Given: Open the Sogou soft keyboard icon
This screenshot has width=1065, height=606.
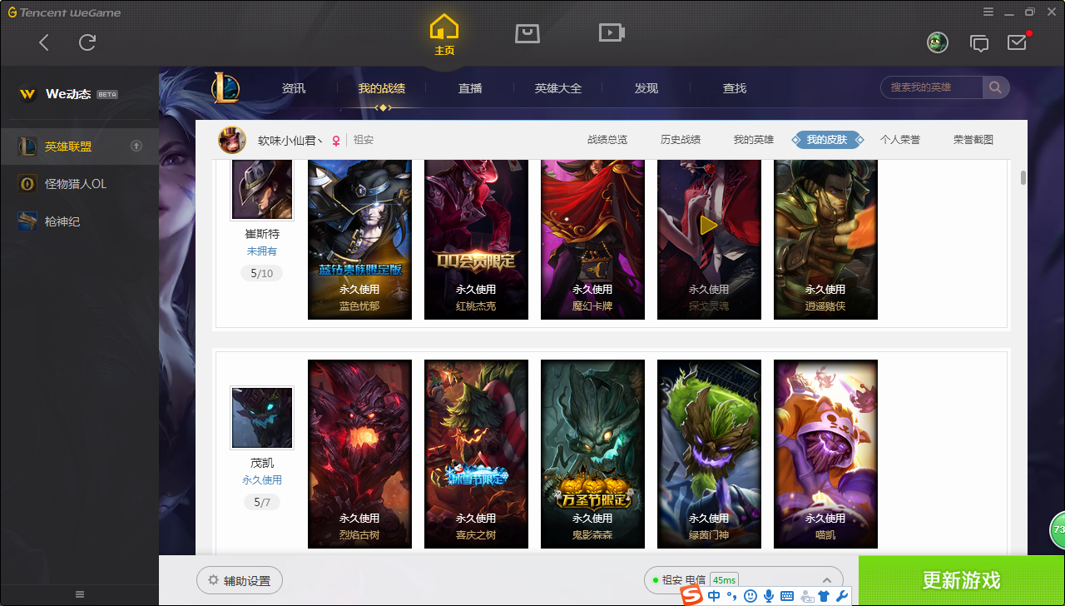Looking at the screenshot, I should tap(787, 596).
